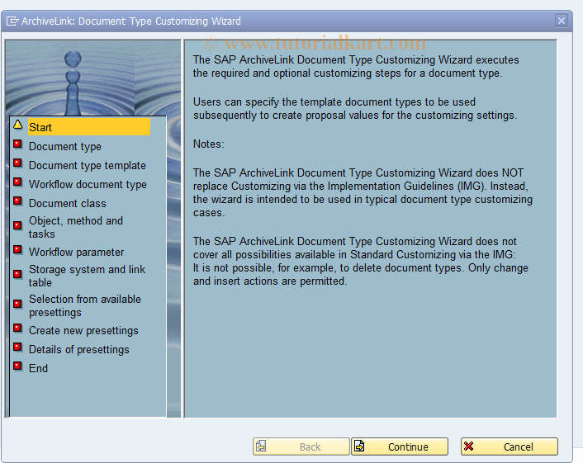Open the Document type template step
583x463 pixels.
tap(88, 165)
